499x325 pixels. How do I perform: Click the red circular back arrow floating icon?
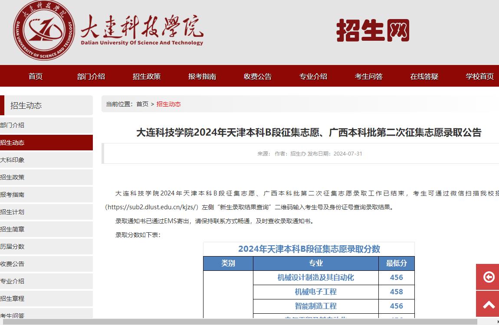coord(489,277)
